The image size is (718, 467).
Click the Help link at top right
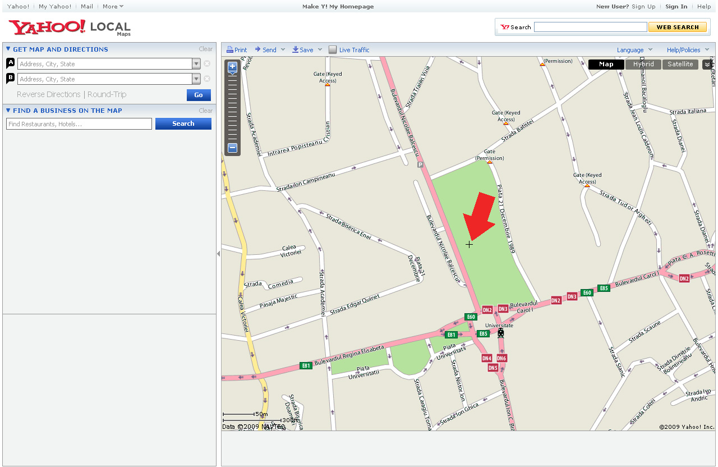[x=704, y=7]
